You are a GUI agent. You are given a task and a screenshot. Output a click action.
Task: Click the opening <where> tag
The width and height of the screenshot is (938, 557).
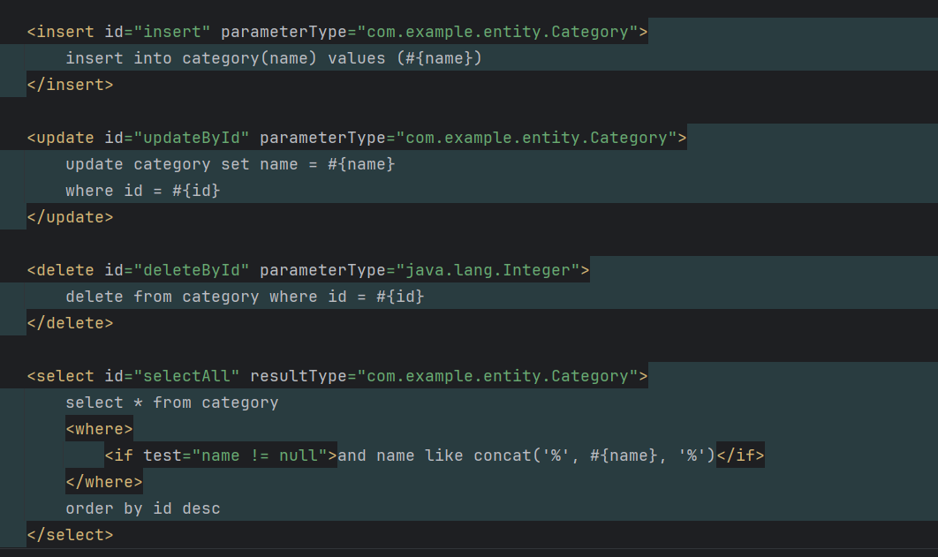coord(99,428)
